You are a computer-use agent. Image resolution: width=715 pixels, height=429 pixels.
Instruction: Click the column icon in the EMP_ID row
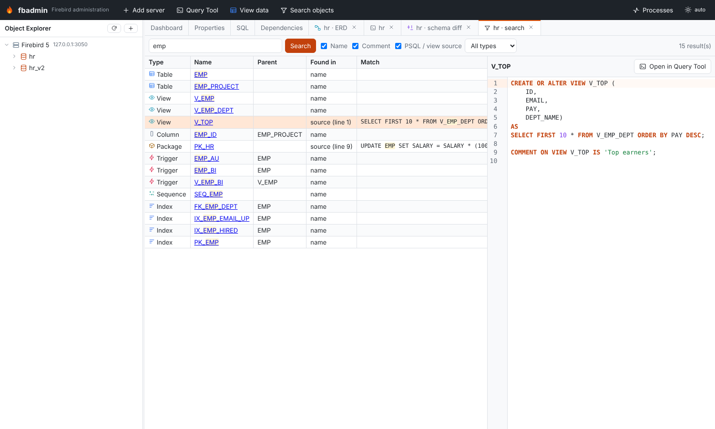tap(152, 134)
